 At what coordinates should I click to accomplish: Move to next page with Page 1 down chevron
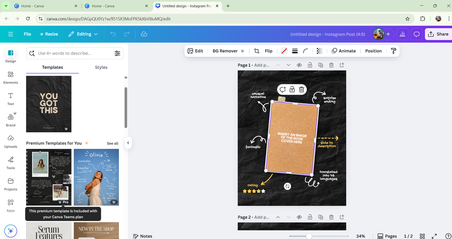click(289, 65)
